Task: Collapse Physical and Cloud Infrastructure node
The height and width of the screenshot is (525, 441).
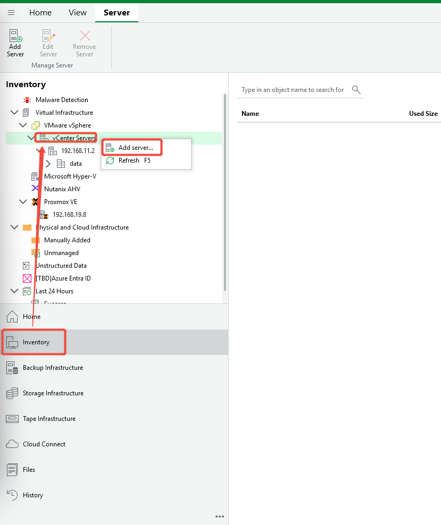Action: pyautogui.click(x=14, y=227)
